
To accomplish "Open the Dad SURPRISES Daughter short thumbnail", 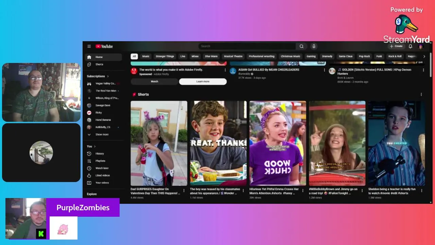I will [x=159, y=143].
